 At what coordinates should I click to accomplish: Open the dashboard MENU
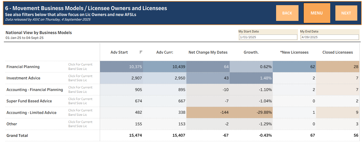click(x=317, y=13)
